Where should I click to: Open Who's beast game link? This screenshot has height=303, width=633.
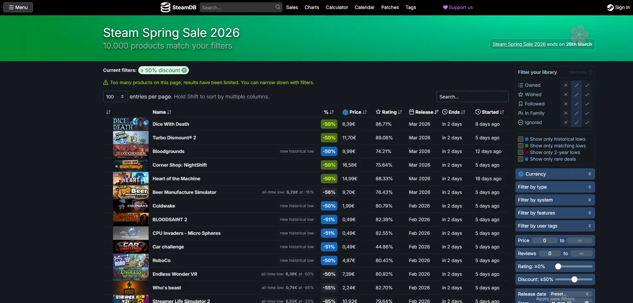(167, 288)
